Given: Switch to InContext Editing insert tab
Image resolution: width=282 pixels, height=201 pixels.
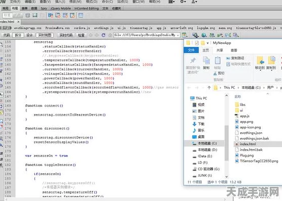Looking at the screenshot, I should 87,8.
